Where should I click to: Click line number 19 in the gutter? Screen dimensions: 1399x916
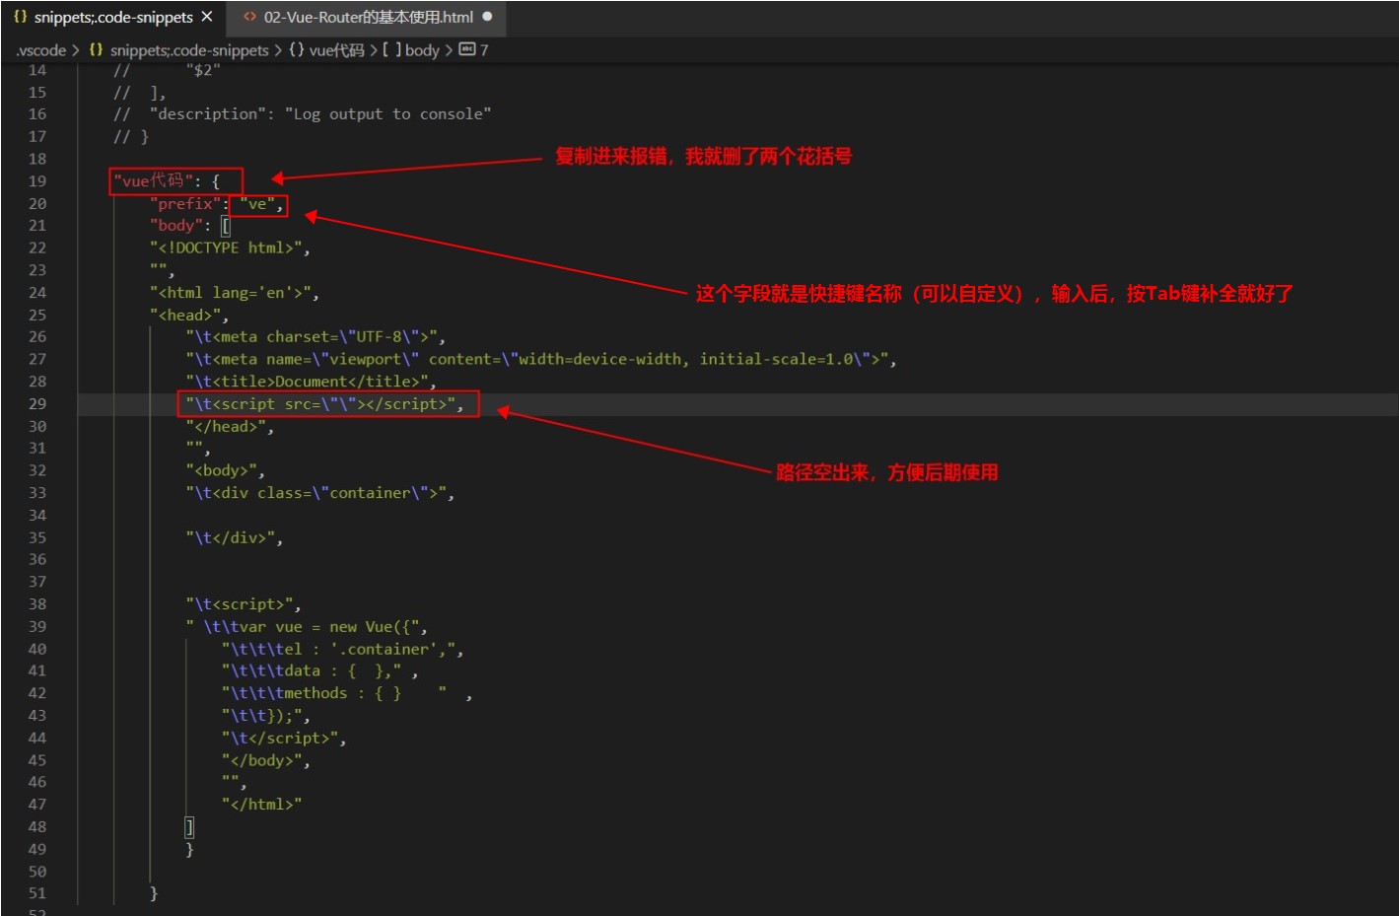pos(37,181)
